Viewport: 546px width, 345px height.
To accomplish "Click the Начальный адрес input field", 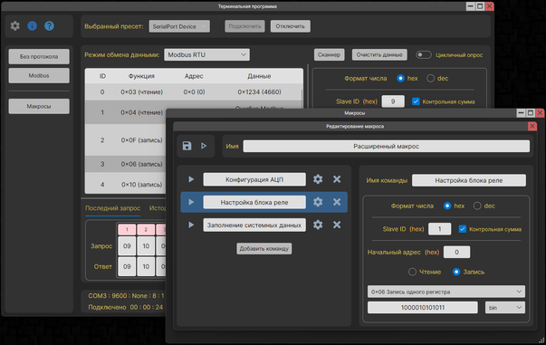I will pos(457,252).
